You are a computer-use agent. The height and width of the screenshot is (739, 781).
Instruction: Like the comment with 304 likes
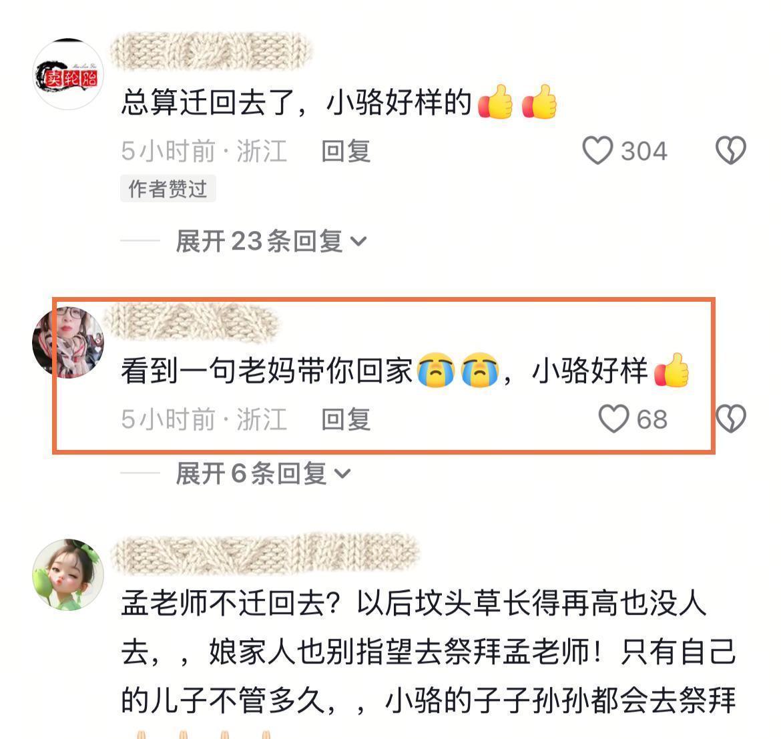(597, 150)
